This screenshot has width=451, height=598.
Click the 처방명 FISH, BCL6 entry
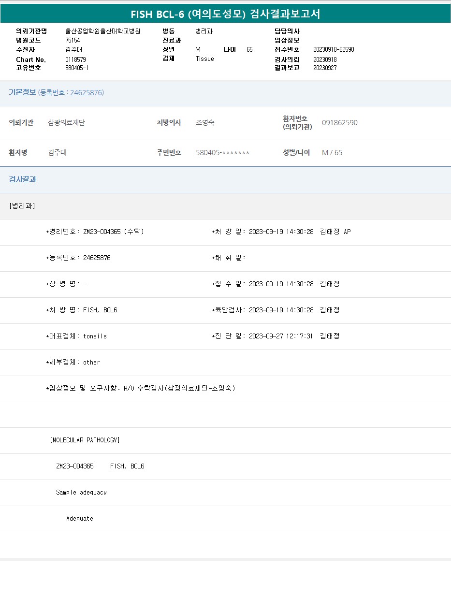point(100,310)
